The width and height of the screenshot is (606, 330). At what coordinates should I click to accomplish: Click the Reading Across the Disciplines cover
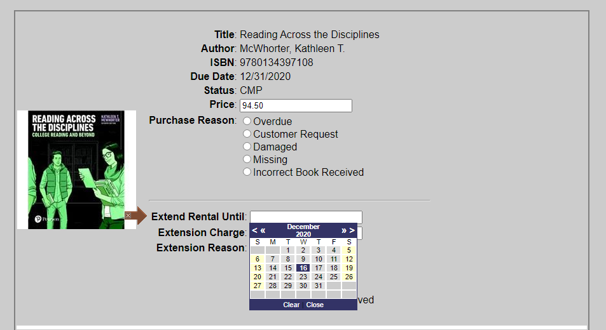(76, 170)
